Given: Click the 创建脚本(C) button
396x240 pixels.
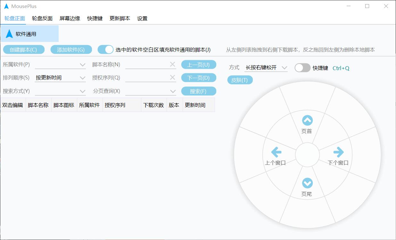Looking at the screenshot, I should click(x=23, y=50).
